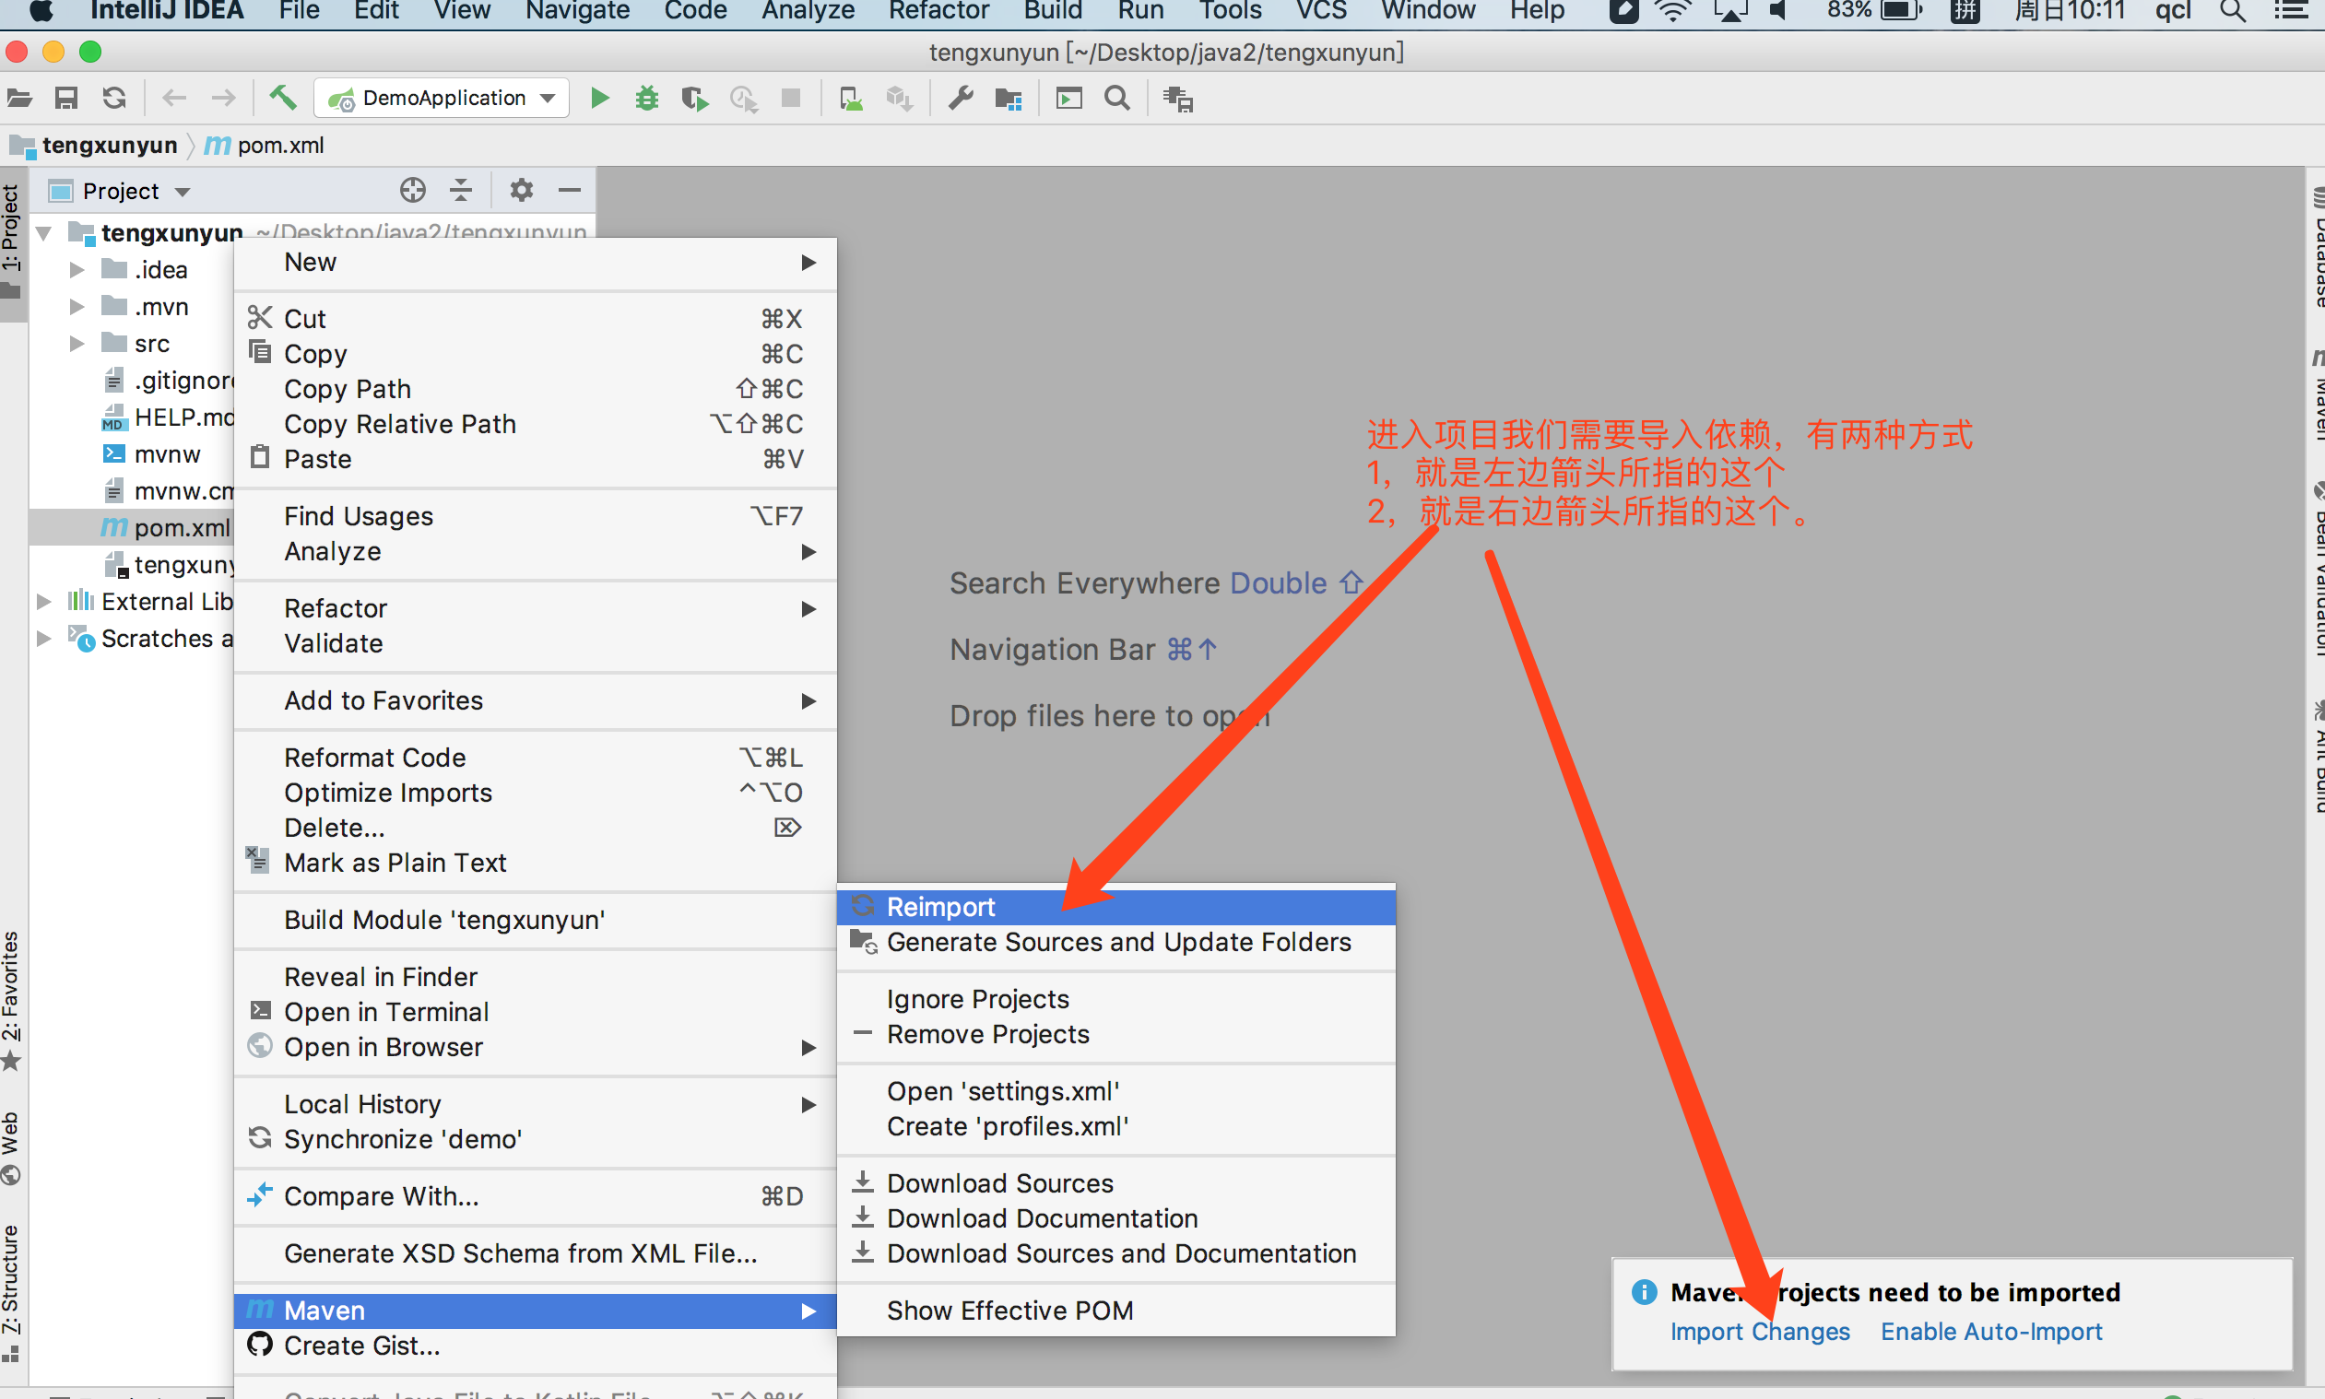
Task: Click the Debug bug icon
Action: click(x=647, y=98)
